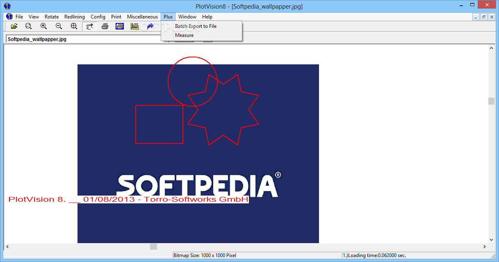The width and height of the screenshot is (499, 262).
Task: Zoom in with the plus magnifier
Action: (x=44, y=26)
